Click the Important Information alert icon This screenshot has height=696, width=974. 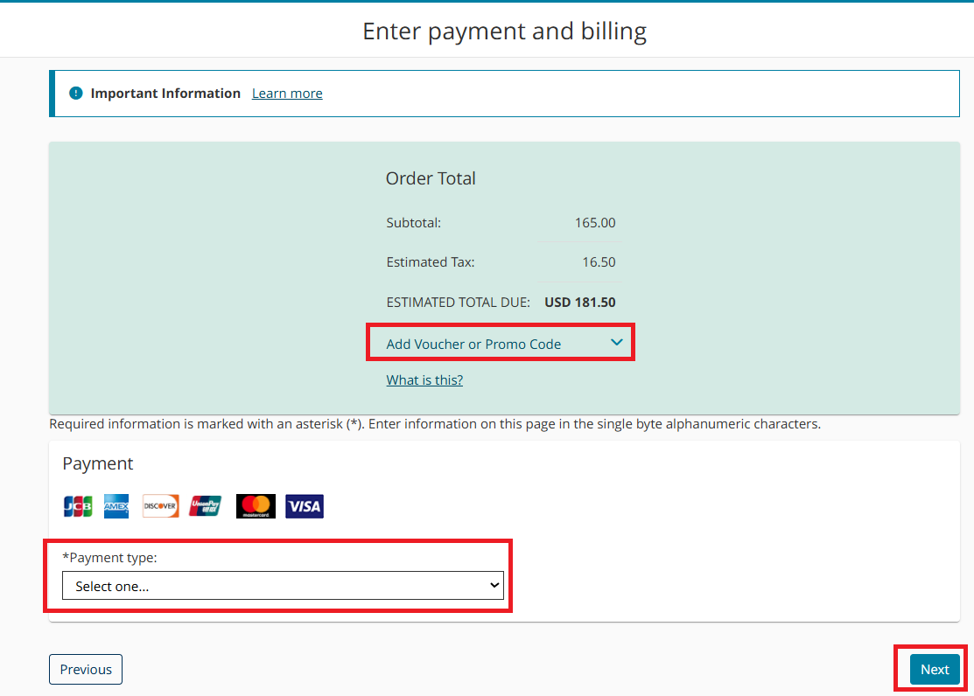[76, 94]
